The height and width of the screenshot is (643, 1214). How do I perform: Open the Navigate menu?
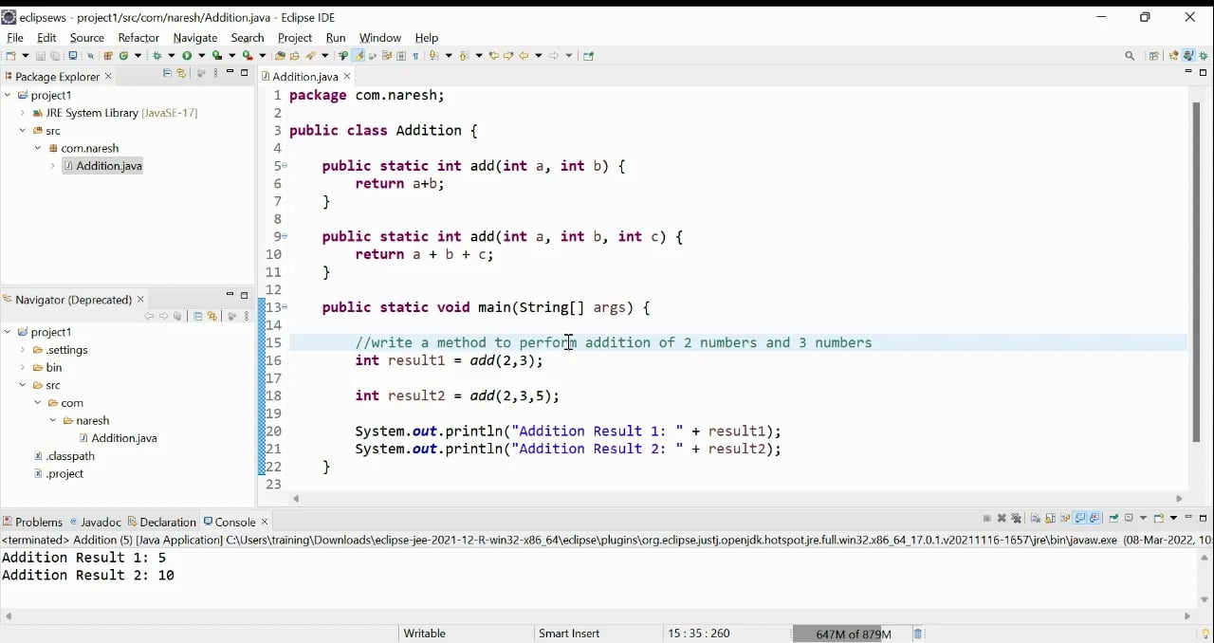tap(195, 38)
